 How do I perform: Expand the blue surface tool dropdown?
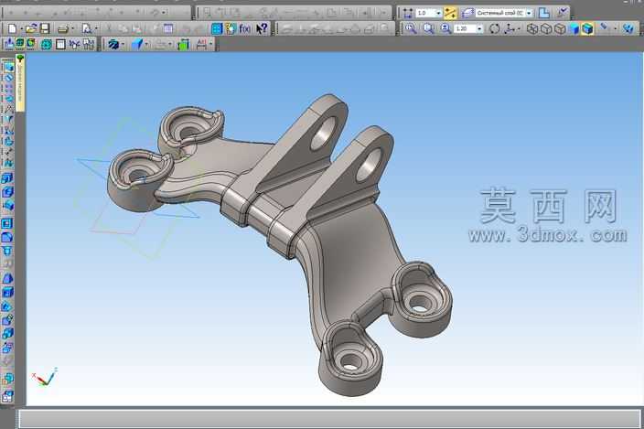click(146, 44)
